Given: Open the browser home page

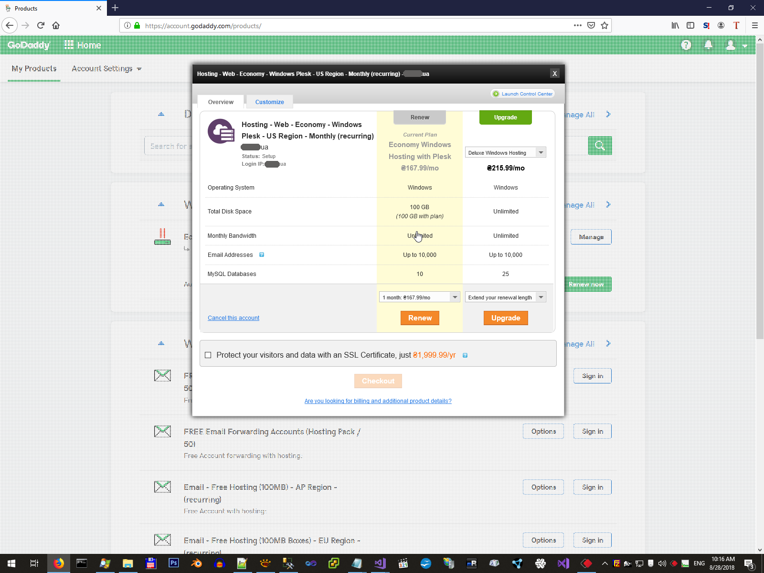Looking at the screenshot, I should point(56,25).
